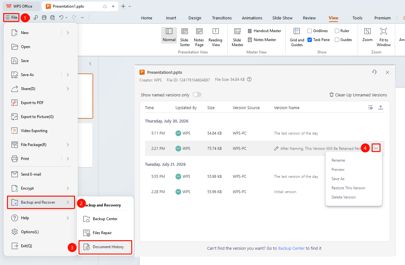The height and width of the screenshot is (265, 405).
Task: Open Slide Master view
Action: (x=237, y=37)
